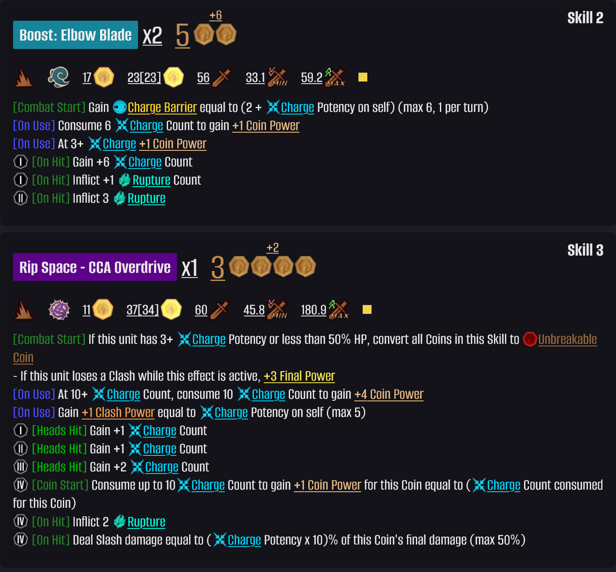Click the coin IV marker before 'Coin Start'
The width and height of the screenshot is (616, 572).
tap(20, 485)
